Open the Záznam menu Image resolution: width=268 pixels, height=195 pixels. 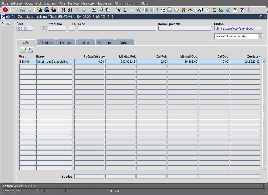pos(50,3)
